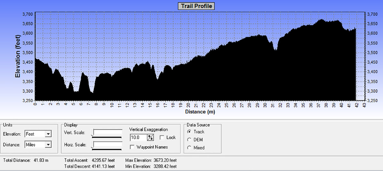
Task: Click the Trail Profile title button
Action: pos(196,6)
